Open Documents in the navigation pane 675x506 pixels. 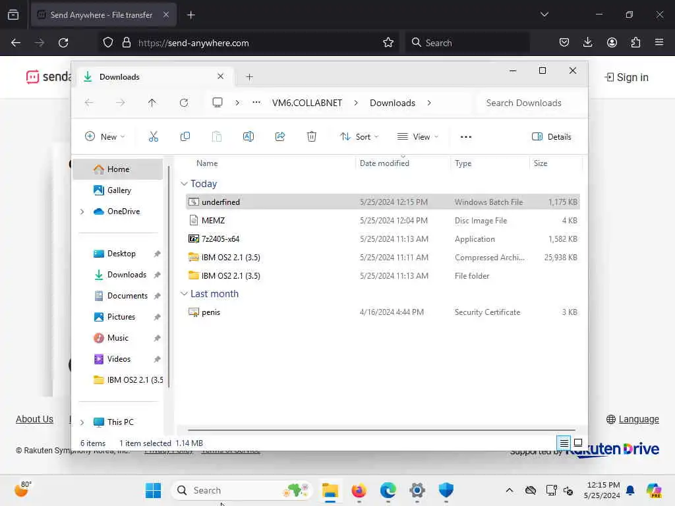(127, 296)
